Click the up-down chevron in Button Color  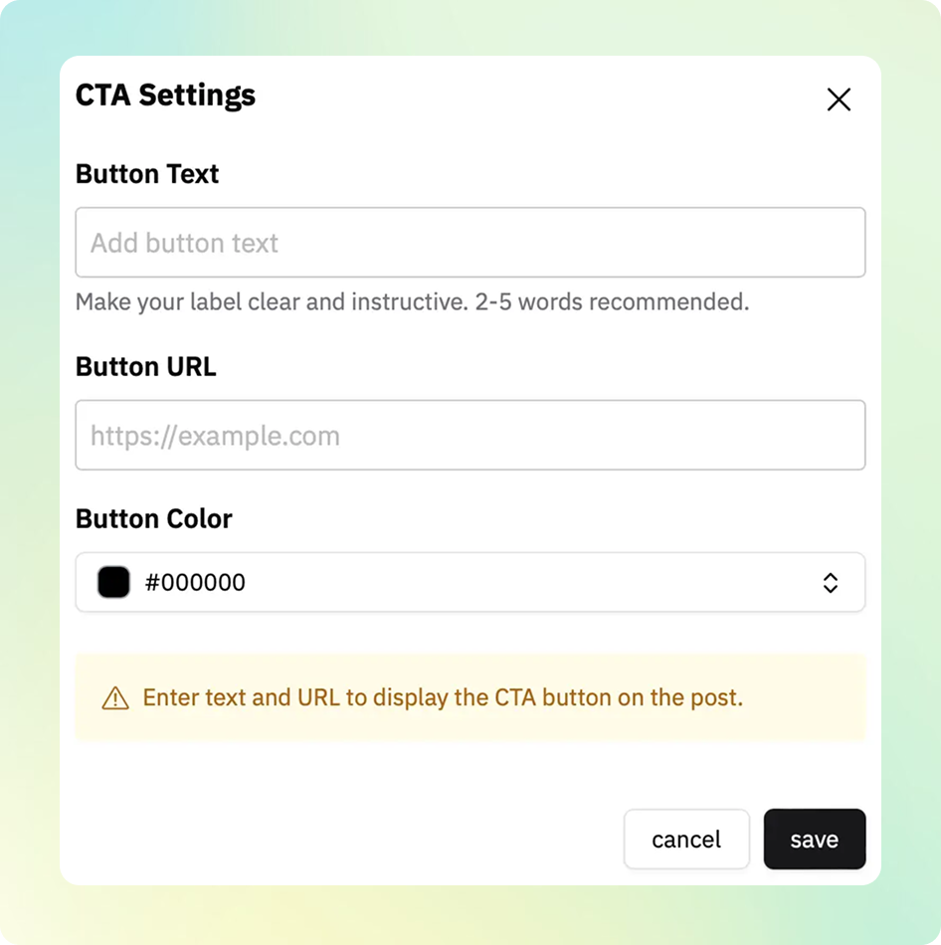click(831, 583)
